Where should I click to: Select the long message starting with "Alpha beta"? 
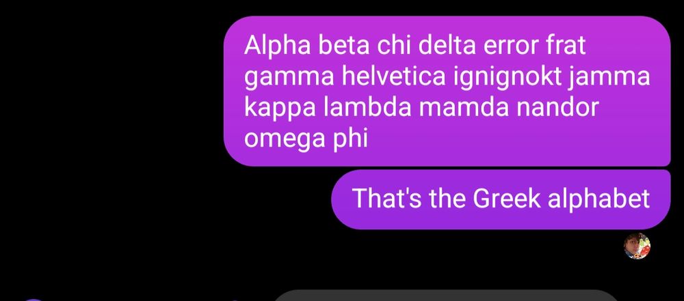[447, 91]
